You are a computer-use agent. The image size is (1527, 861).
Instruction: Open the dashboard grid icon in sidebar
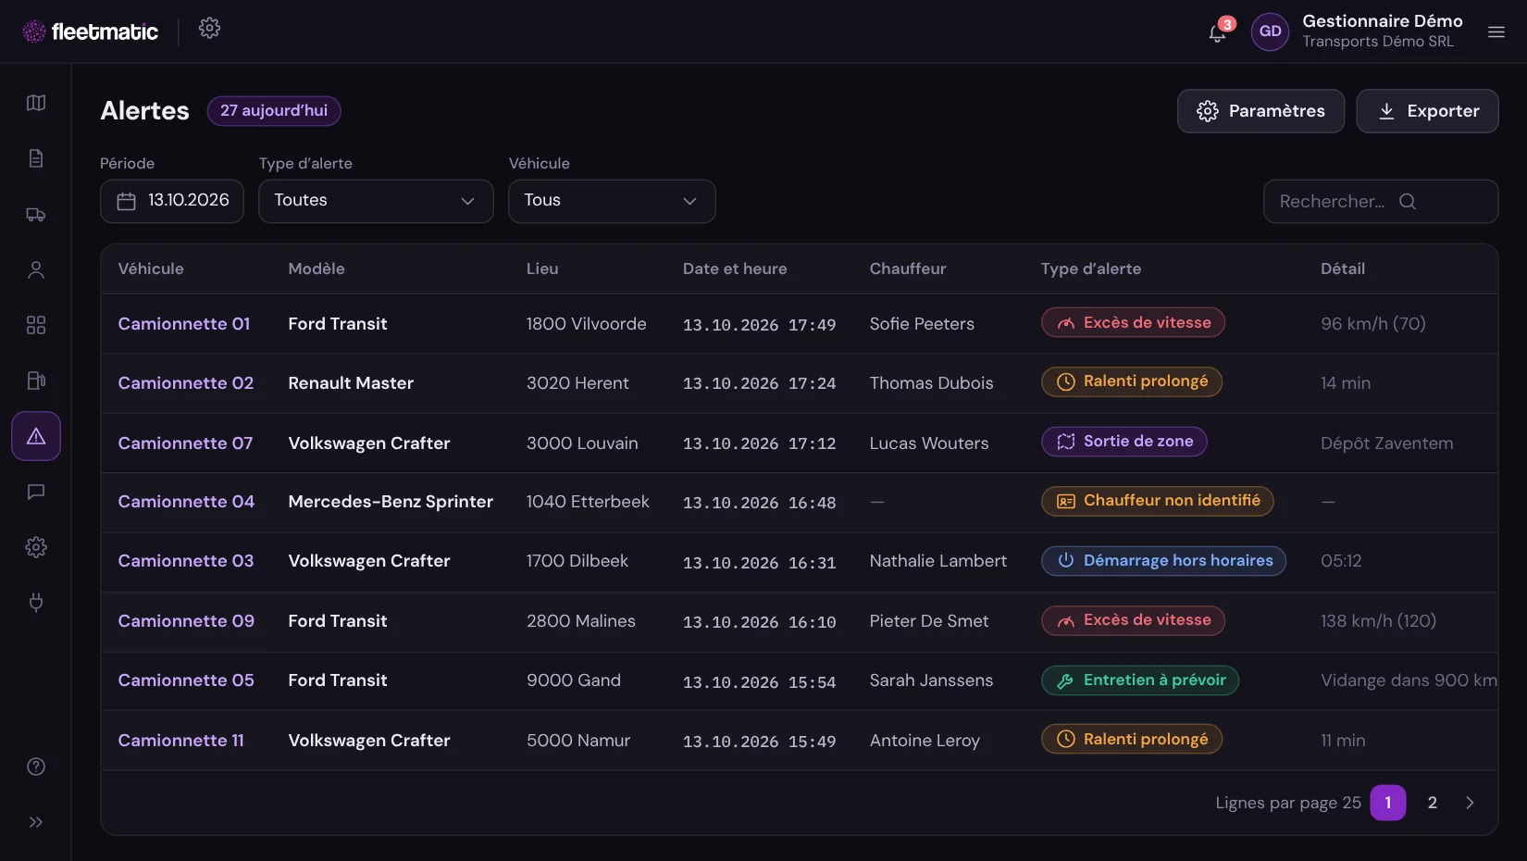click(x=36, y=325)
